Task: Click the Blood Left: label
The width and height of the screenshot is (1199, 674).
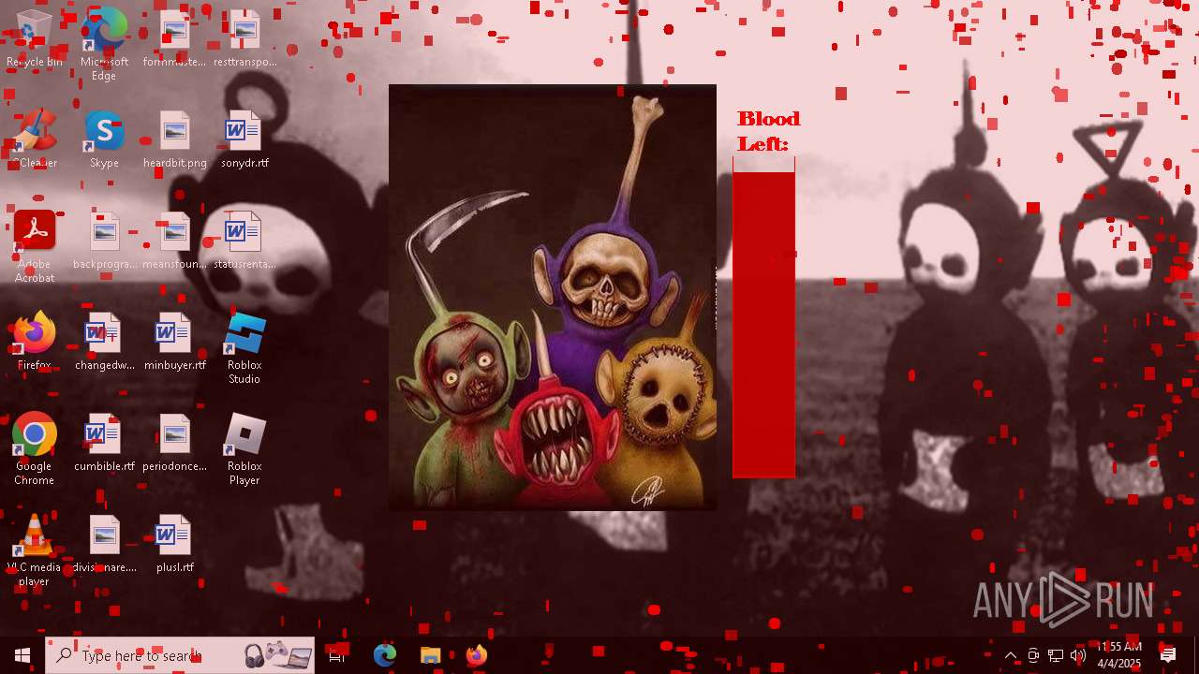Action: click(768, 131)
